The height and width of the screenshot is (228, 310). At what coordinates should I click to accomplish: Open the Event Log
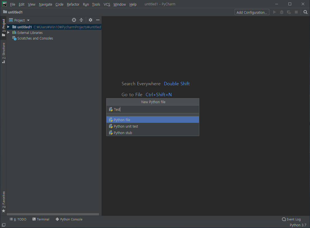(x=291, y=219)
